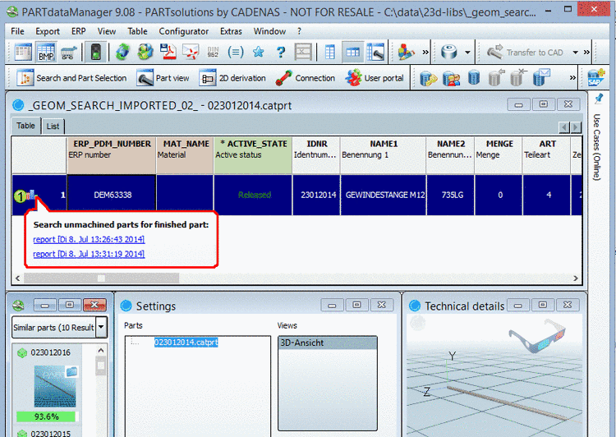Toggle the horizontal table layout icon

pyautogui.click(x=353, y=52)
